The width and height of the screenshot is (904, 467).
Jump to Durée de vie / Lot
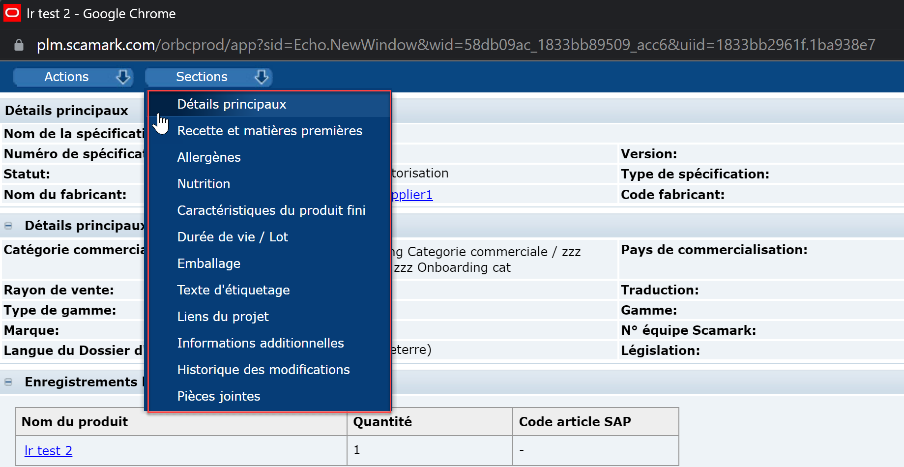point(269,237)
